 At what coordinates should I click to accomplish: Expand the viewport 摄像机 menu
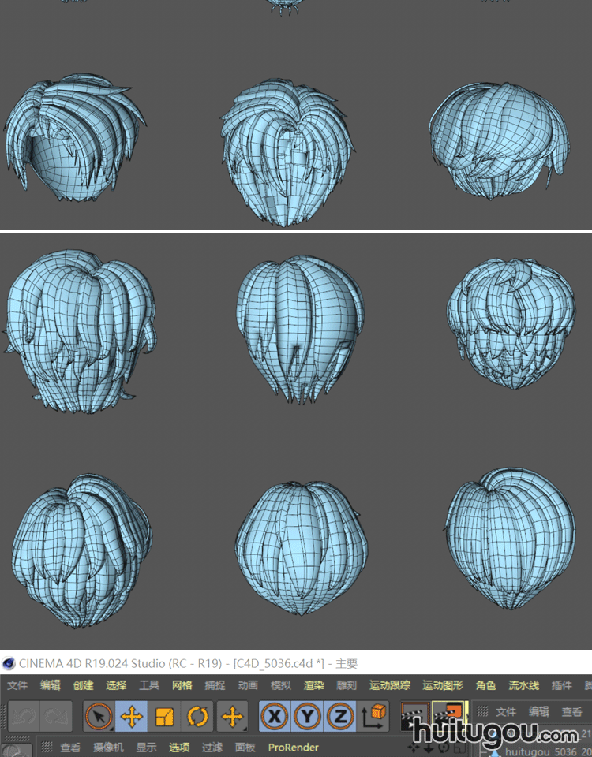click(108, 747)
